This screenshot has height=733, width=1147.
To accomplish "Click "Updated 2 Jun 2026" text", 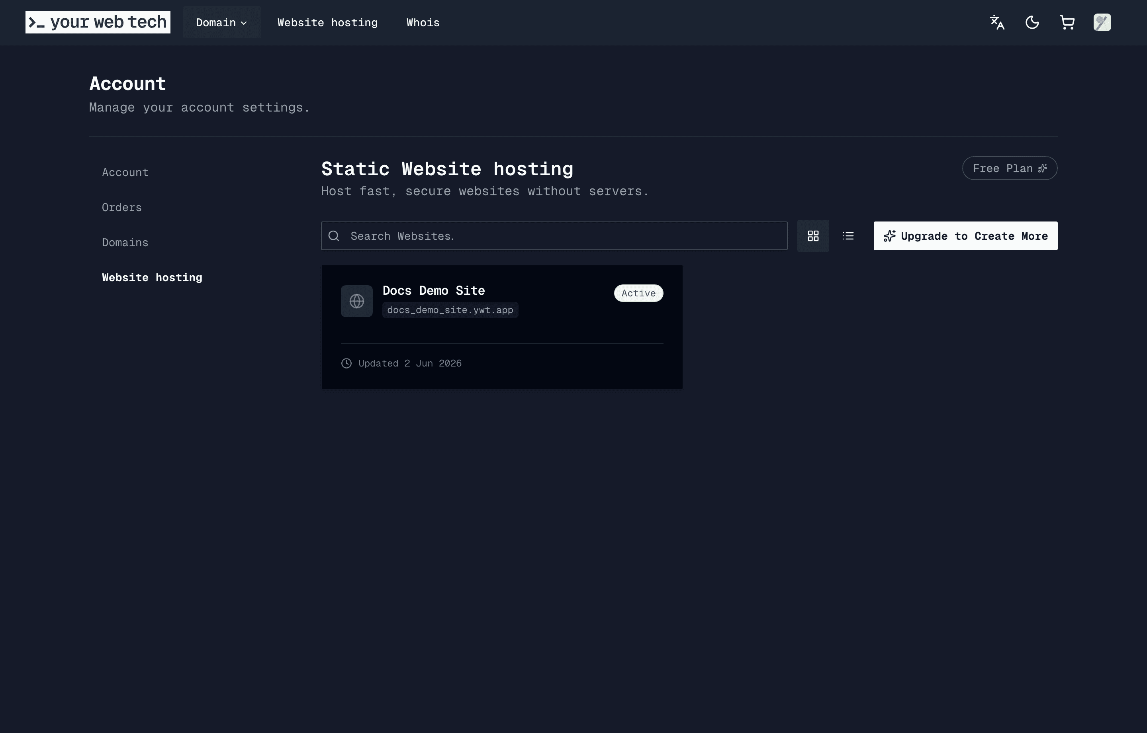I will (410, 363).
